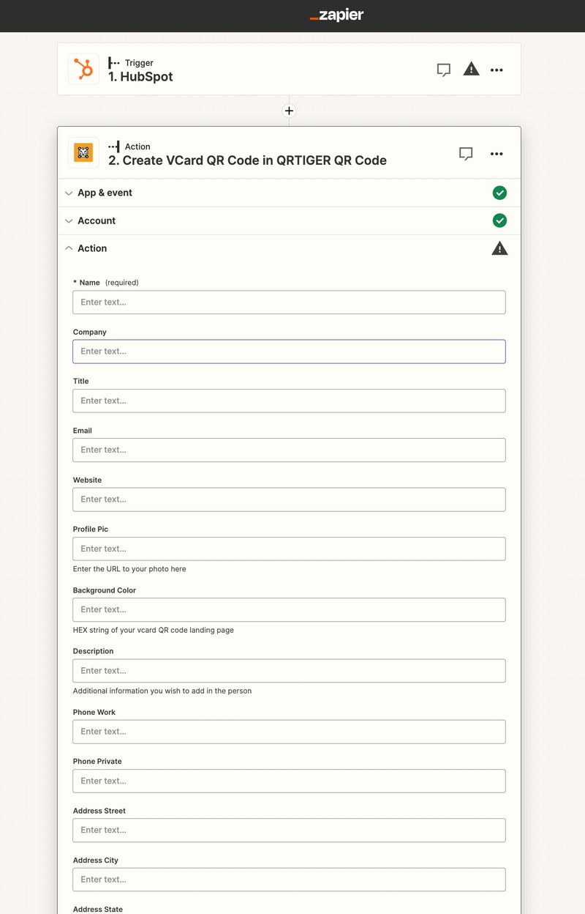This screenshot has height=914, width=585.
Task: Open the HubSpot app icon in trigger
Action: coord(83,70)
